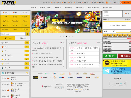The width and height of the screenshot is (131, 98).
Task: Select the ice hockey sport row
Action: coord(15,55)
